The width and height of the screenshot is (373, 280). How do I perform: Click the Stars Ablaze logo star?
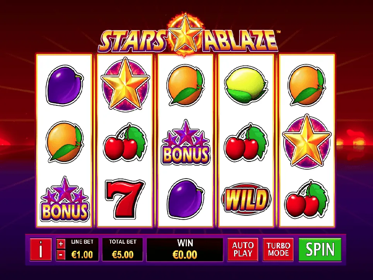(185, 34)
